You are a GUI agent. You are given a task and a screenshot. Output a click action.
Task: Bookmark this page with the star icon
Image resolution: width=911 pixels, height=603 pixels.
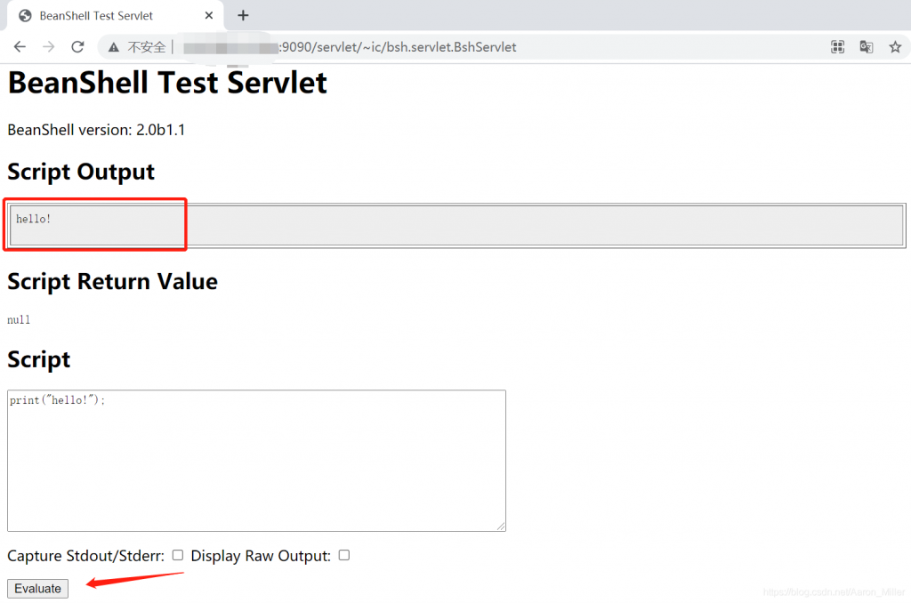(895, 47)
